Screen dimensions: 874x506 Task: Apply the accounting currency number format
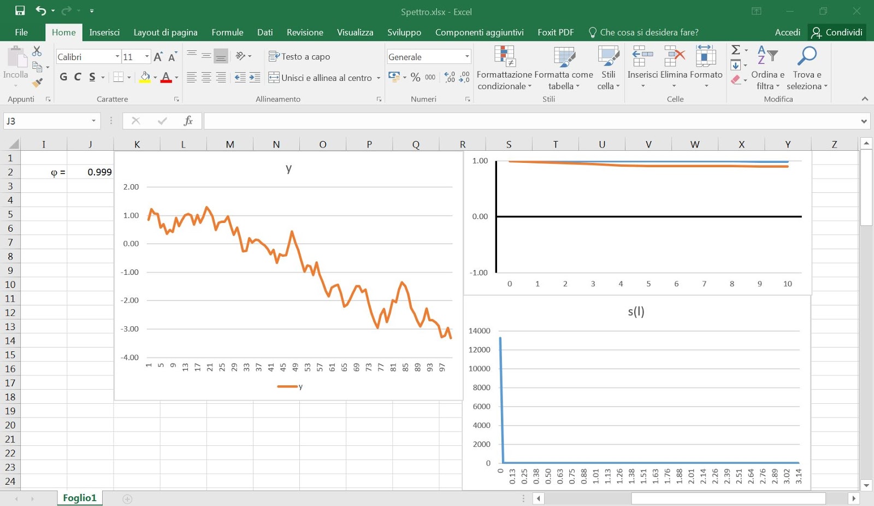(x=394, y=77)
